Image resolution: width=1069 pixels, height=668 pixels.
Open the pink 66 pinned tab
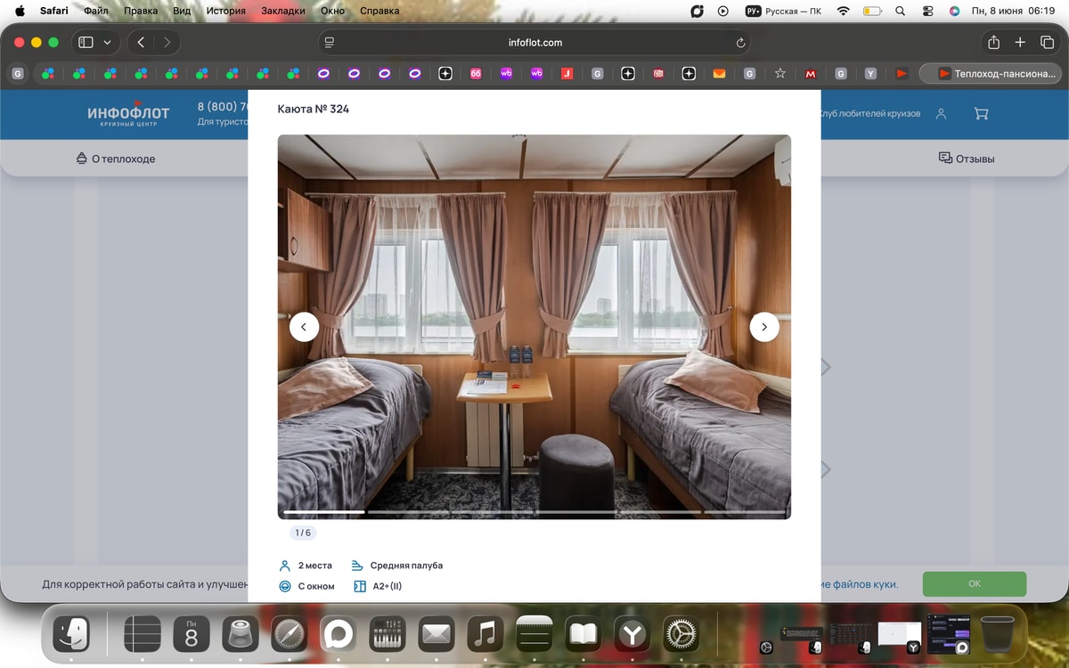[x=476, y=74]
